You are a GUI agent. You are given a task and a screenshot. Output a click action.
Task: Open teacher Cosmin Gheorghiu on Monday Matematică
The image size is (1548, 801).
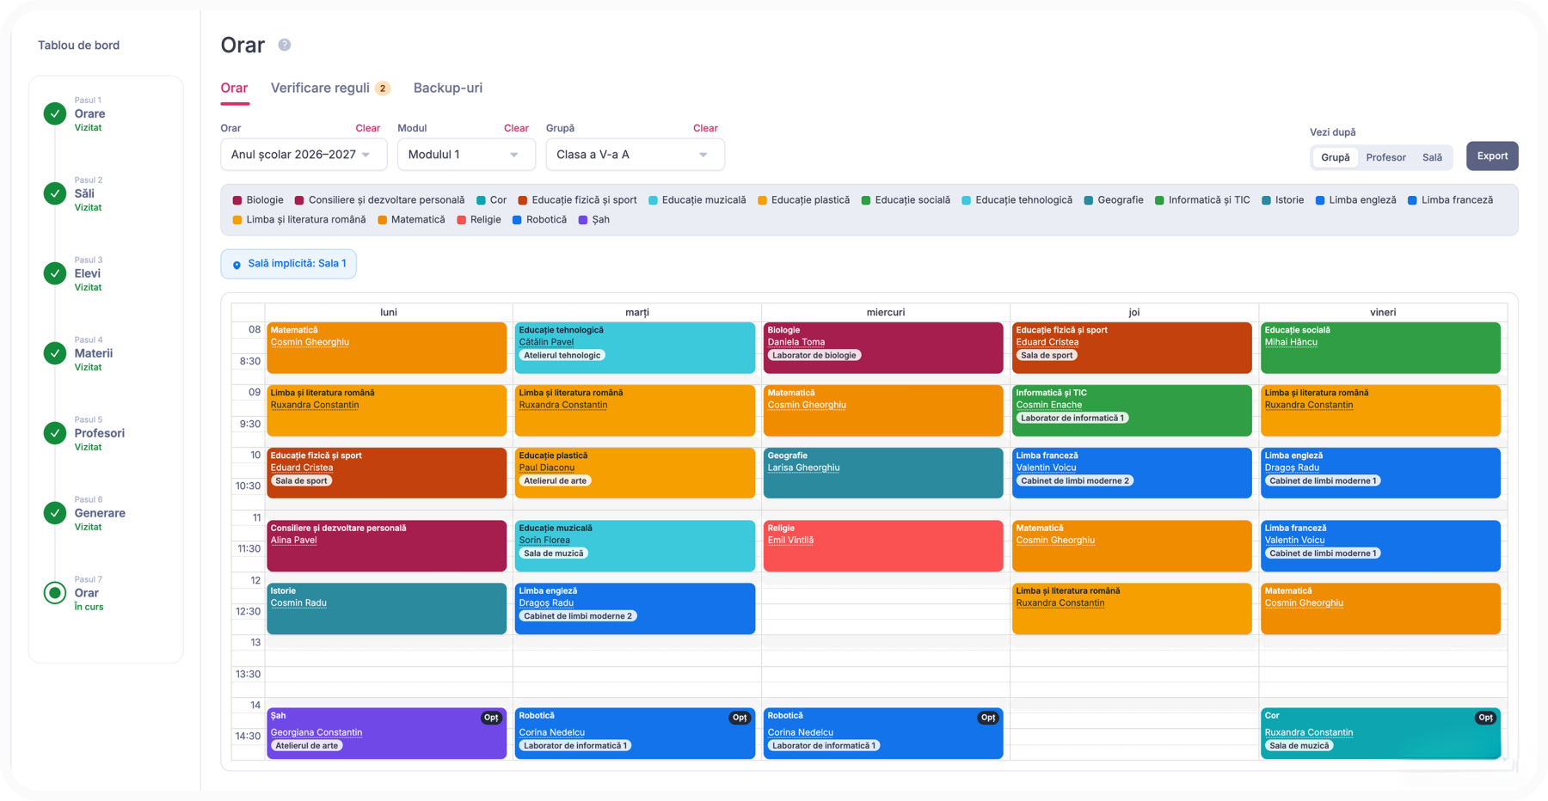pyautogui.click(x=310, y=342)
